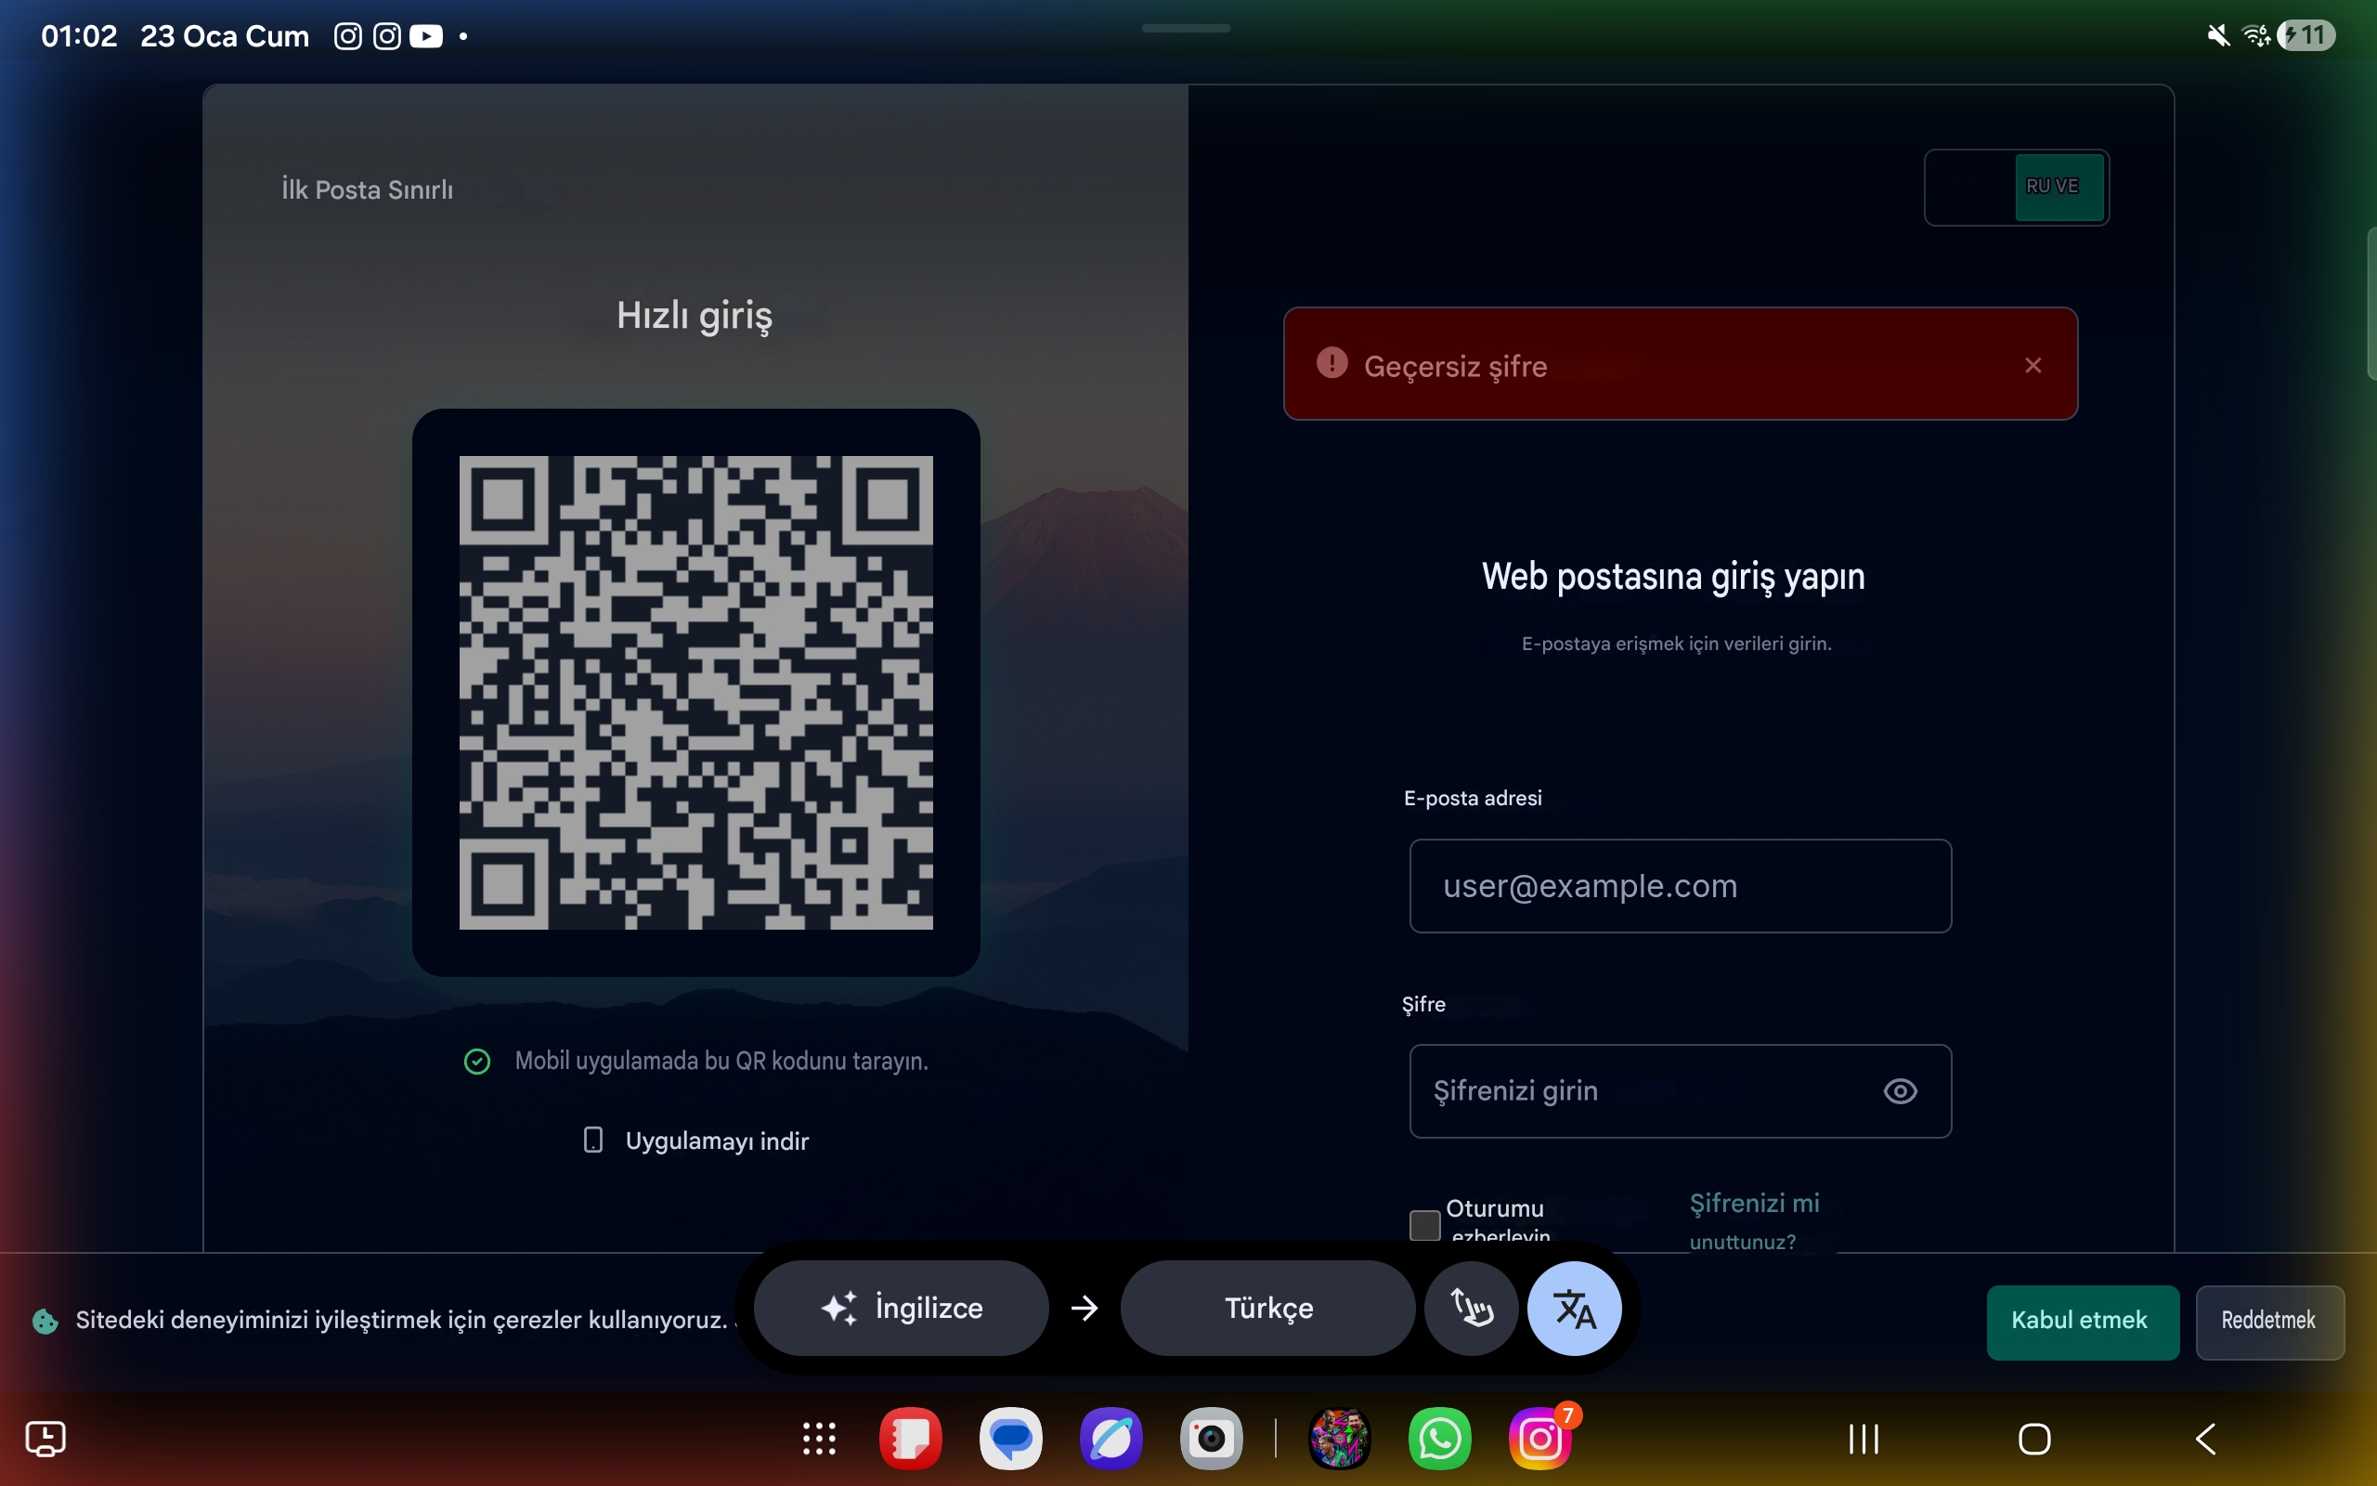
Task: Select the dark left half of the language switch
Action: tap(1971, 187)
